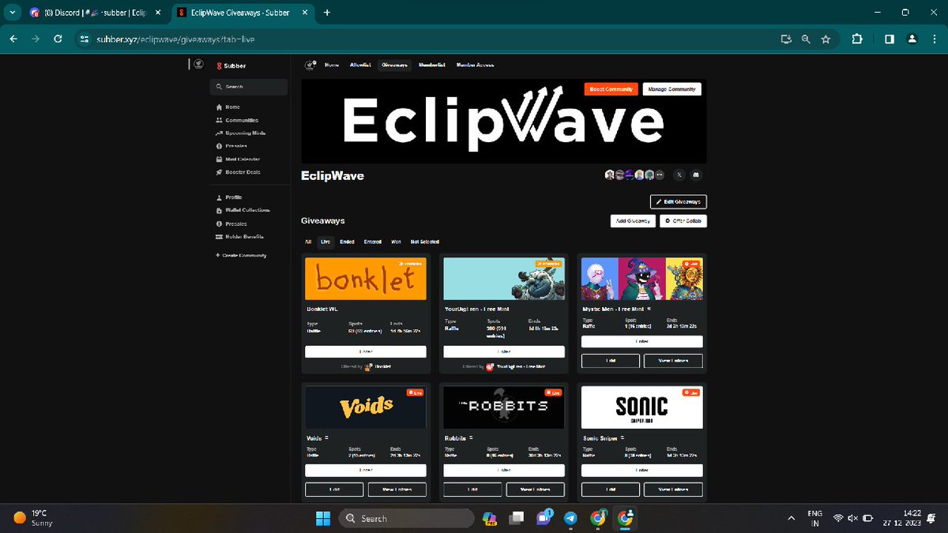948x533 pixels.
Task: View entries for Sonic Sniper giveaway
Action: pos(673,490)
